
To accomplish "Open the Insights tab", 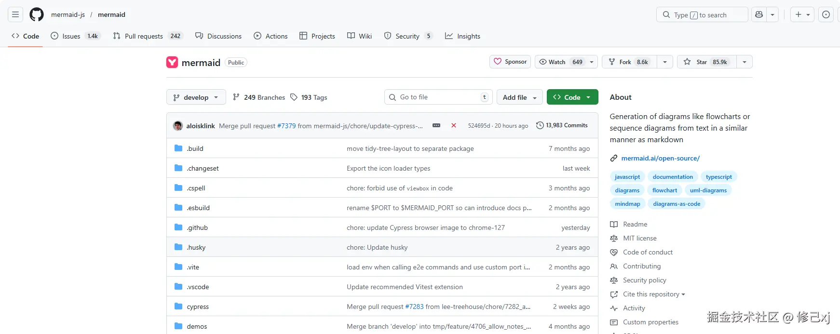I will [462, 36].
